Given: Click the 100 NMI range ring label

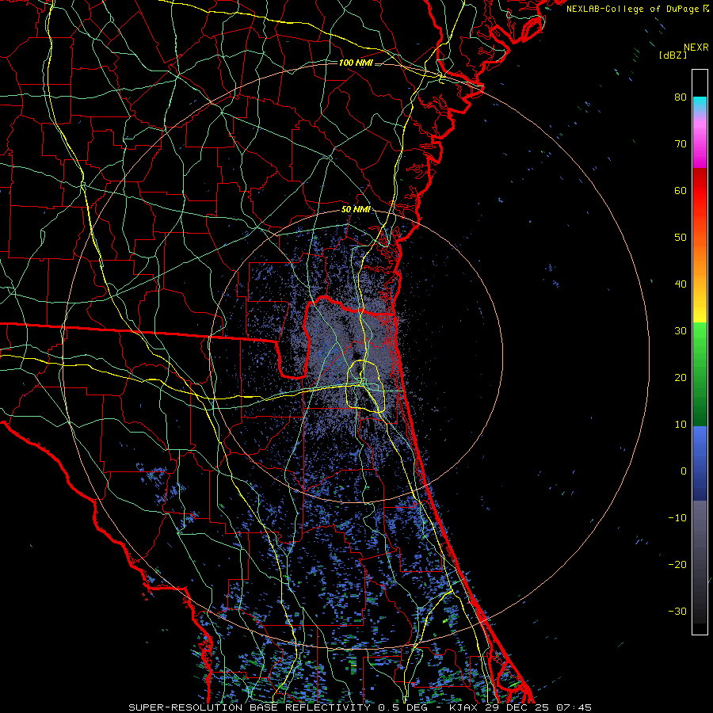Looking at the screenshot, I should 356,63.
